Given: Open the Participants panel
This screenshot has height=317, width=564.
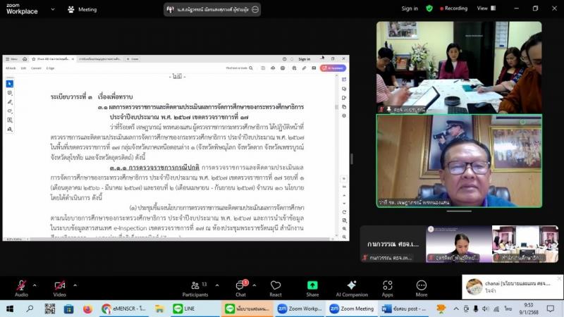Looking at the screenshot, I should click(195, 288).
